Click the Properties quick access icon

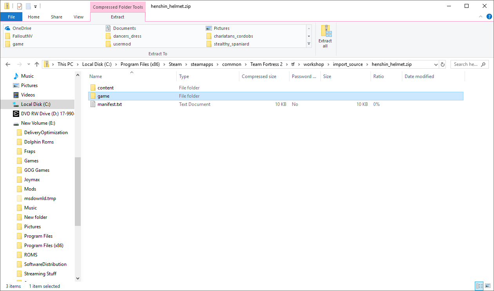[x=20, y=6]
